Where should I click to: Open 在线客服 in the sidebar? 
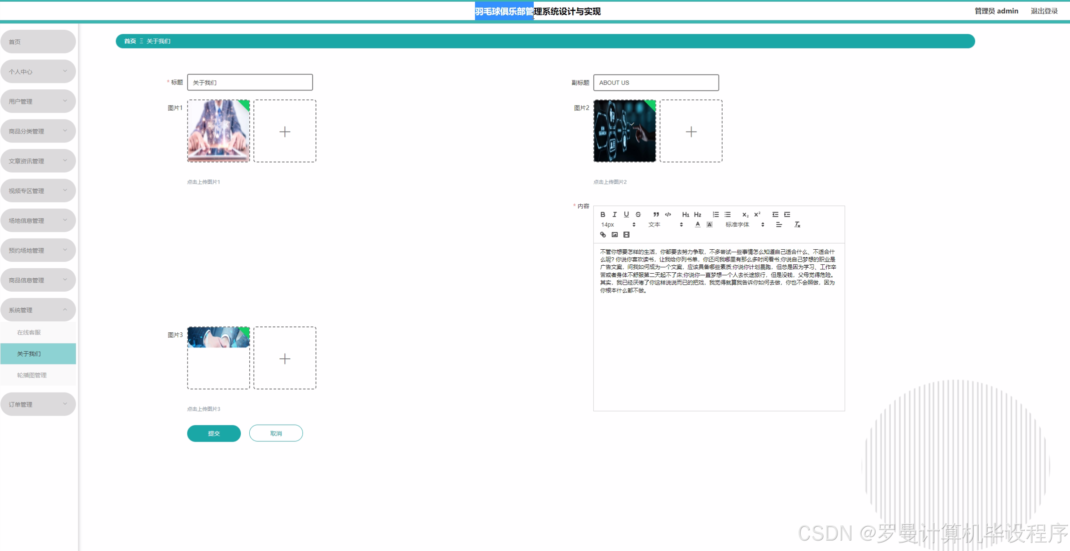(29, 332)
